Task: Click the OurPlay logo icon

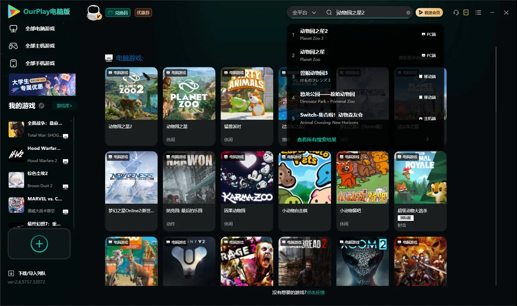Action: click(x=14, y=12)
